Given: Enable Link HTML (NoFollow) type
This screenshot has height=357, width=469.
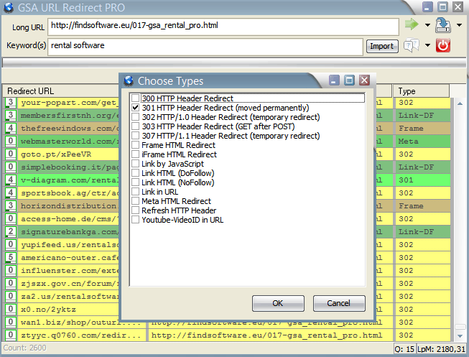Looking at the screenshot, I should [x=136, y=182].
